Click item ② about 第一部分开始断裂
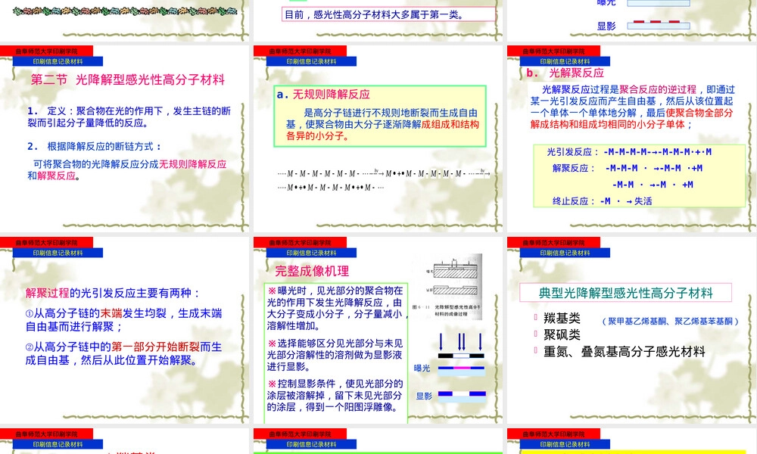757x454 pixels. click(123, 353)
